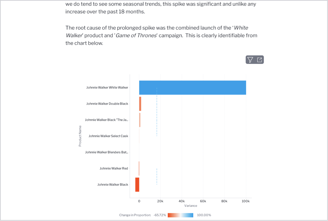
Task: Select the Johnnie Walker Black negative bar
Action: pos(137,185)
